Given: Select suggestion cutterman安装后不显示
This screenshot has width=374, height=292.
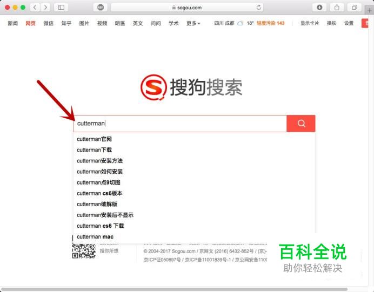Looking at the screenshot, I should point(194,215).
